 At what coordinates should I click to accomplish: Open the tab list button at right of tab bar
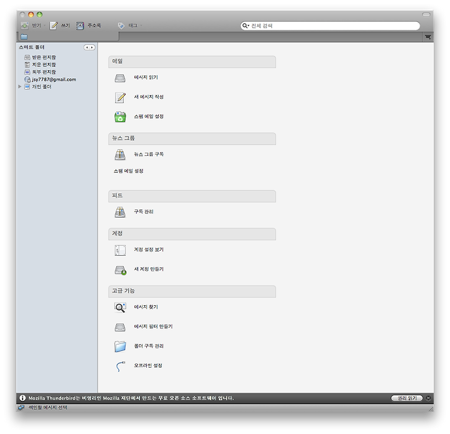tap(427, 37)
